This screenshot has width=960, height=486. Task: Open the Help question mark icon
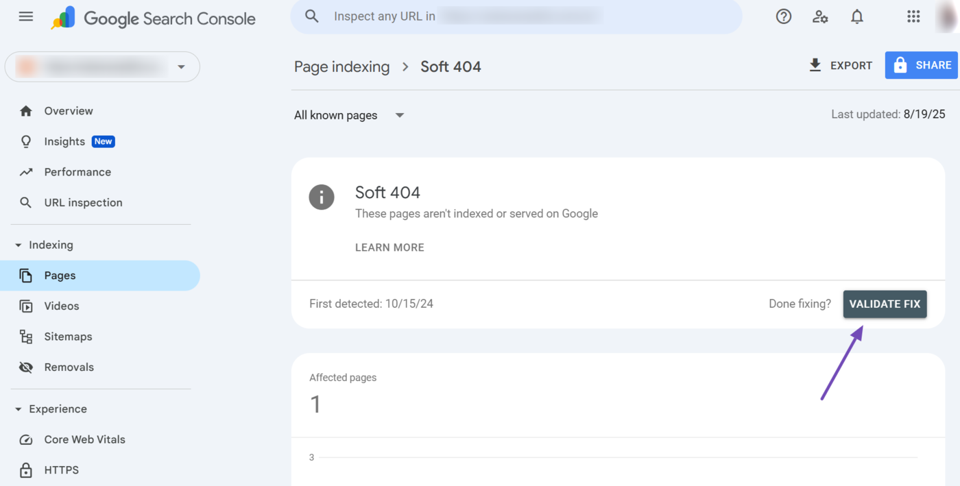pos(784,16)
